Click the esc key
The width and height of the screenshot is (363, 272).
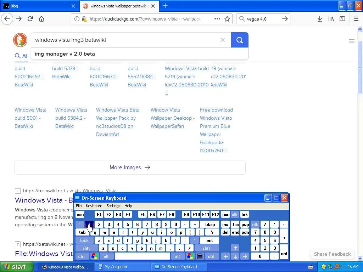[80, 214]
